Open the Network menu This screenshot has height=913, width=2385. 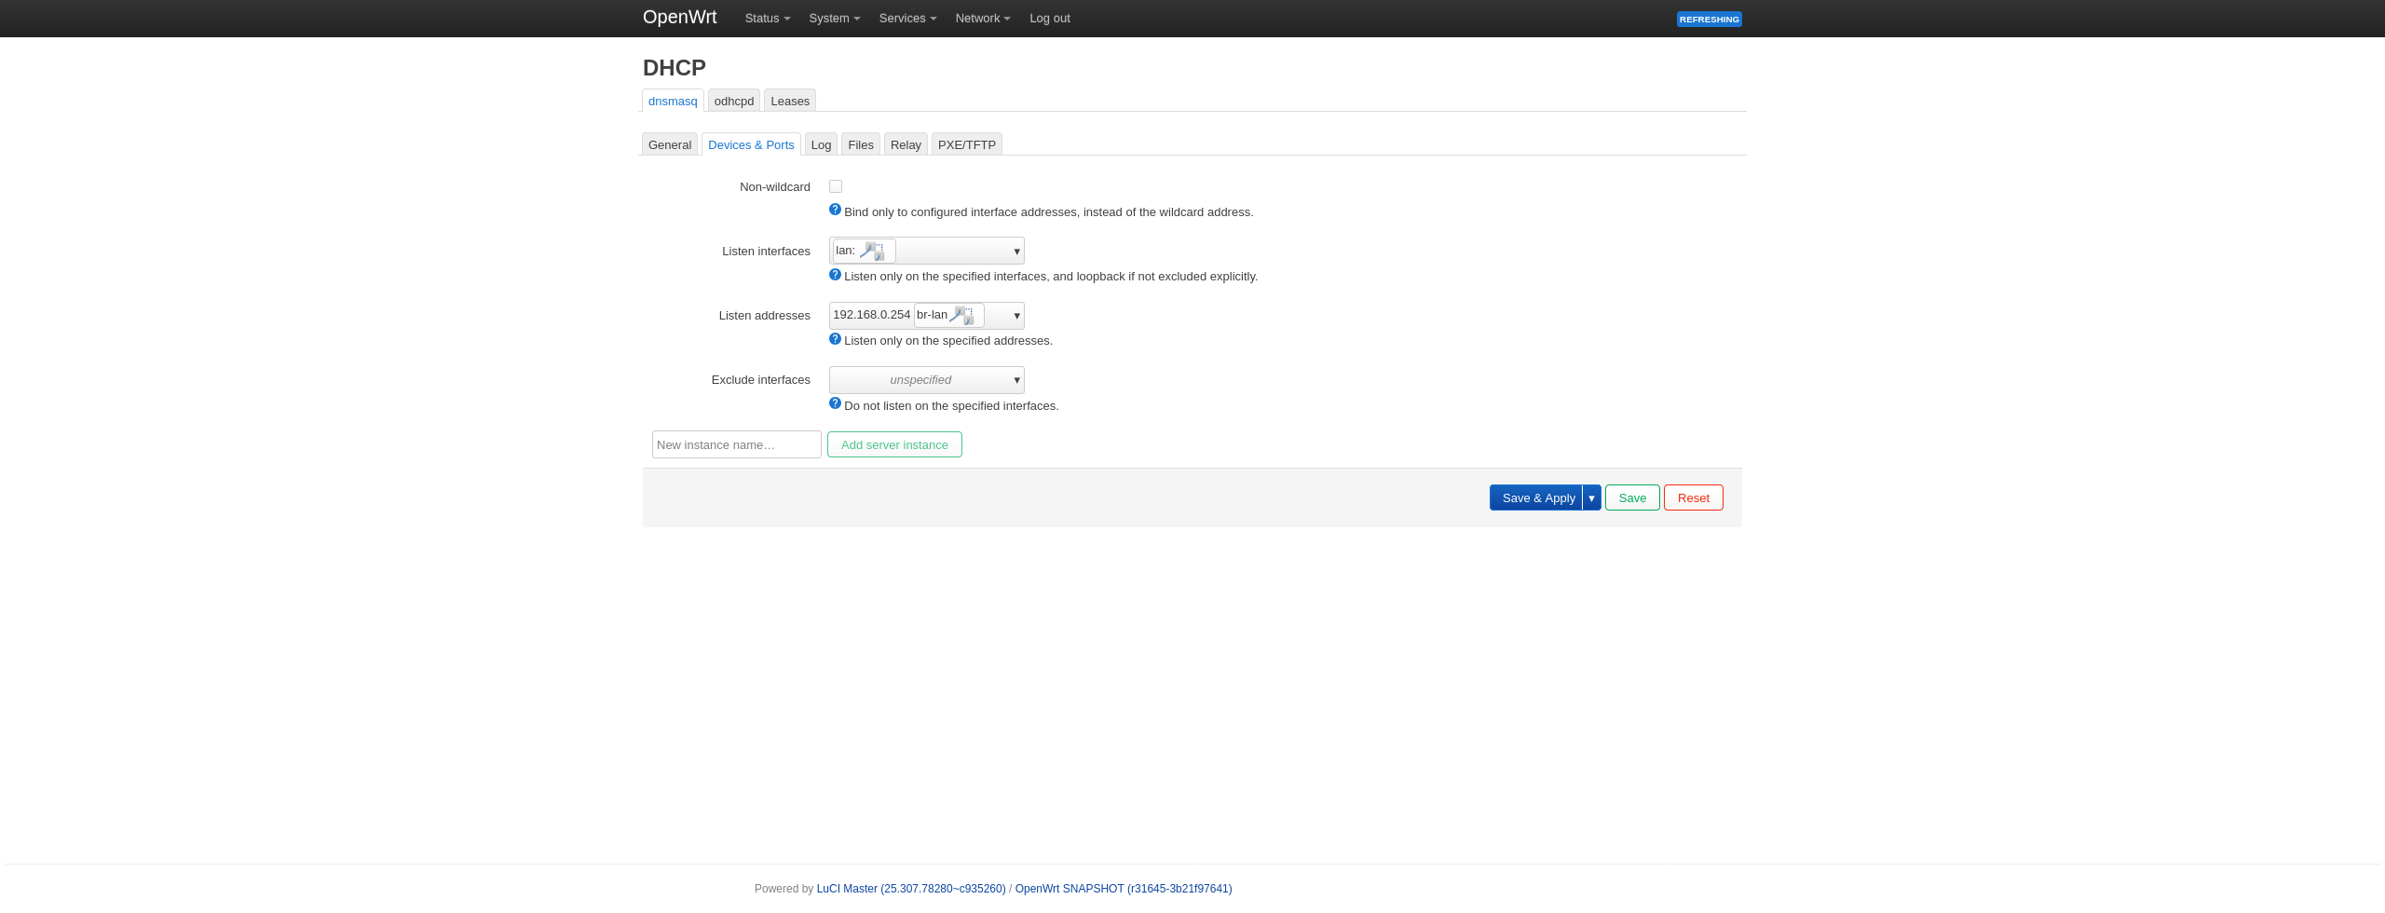tap(982, 19)
